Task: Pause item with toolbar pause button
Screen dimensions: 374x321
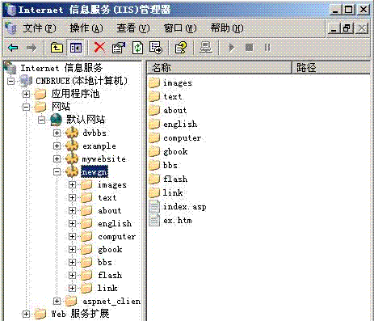Action: (267, 48)
